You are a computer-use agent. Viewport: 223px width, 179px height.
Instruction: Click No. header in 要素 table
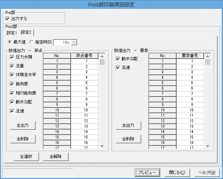coord(163,56)
